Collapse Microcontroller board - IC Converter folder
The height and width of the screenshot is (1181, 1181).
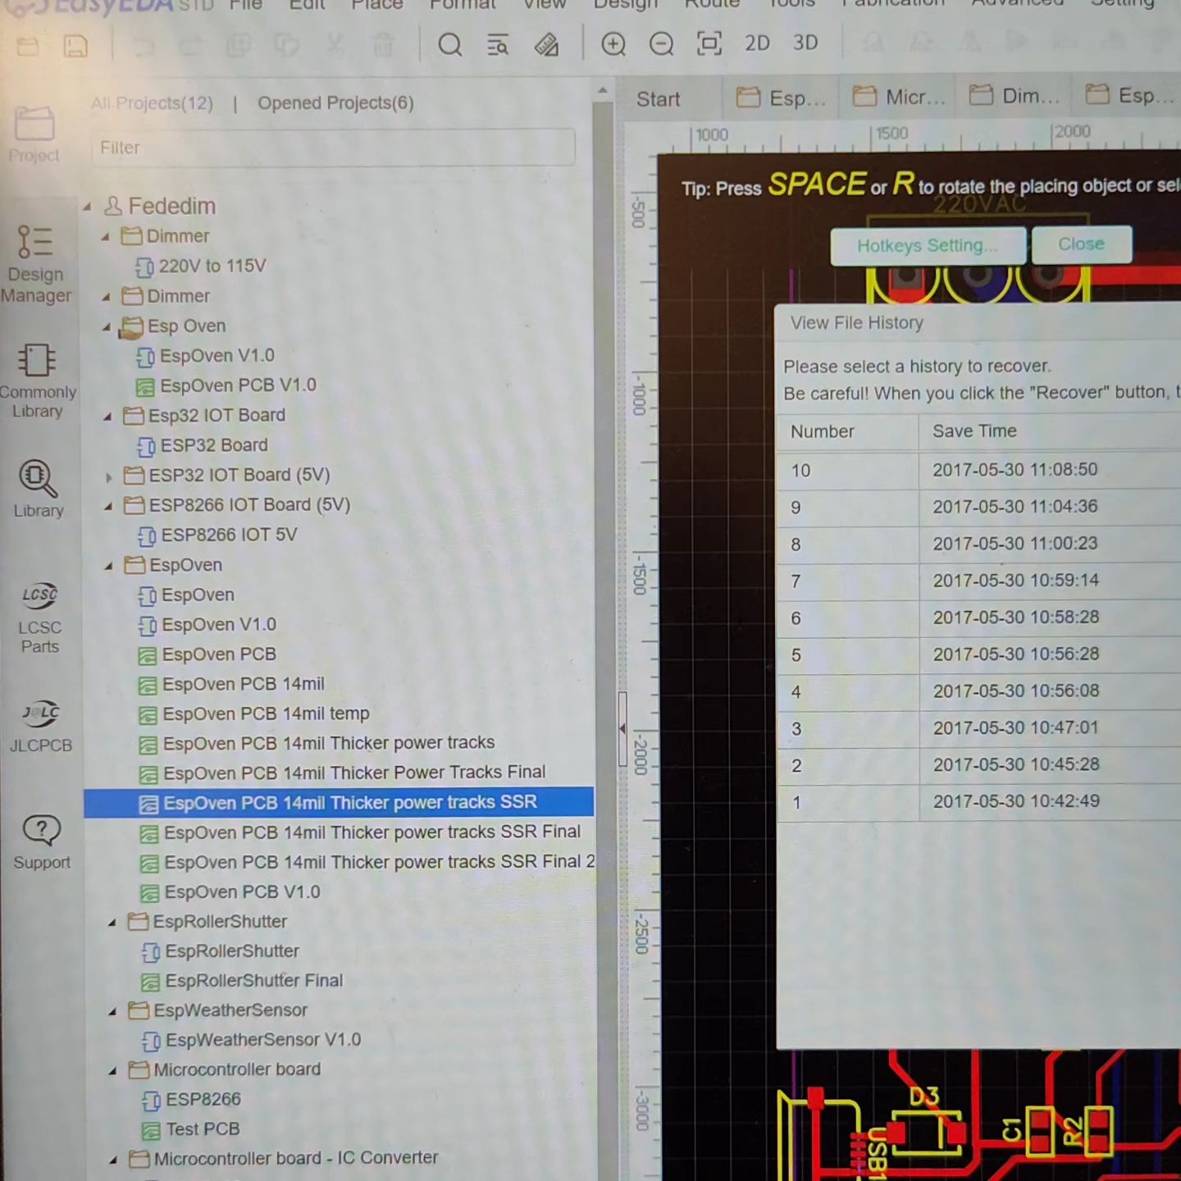tap(113, 1160)
